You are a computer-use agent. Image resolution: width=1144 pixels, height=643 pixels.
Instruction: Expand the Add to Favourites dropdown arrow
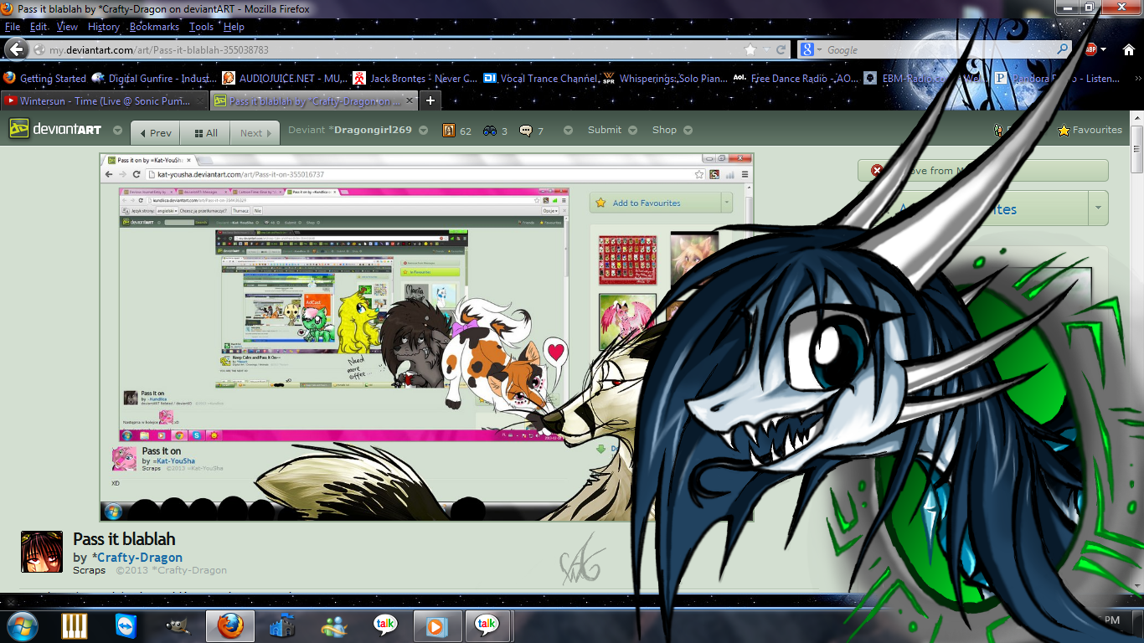click(x=1098, y=208)
